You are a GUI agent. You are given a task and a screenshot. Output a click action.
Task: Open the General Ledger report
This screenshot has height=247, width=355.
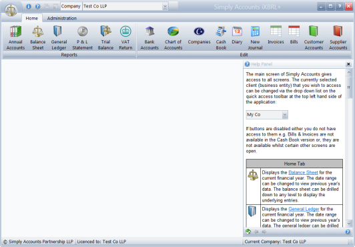(x=59, y=37)
